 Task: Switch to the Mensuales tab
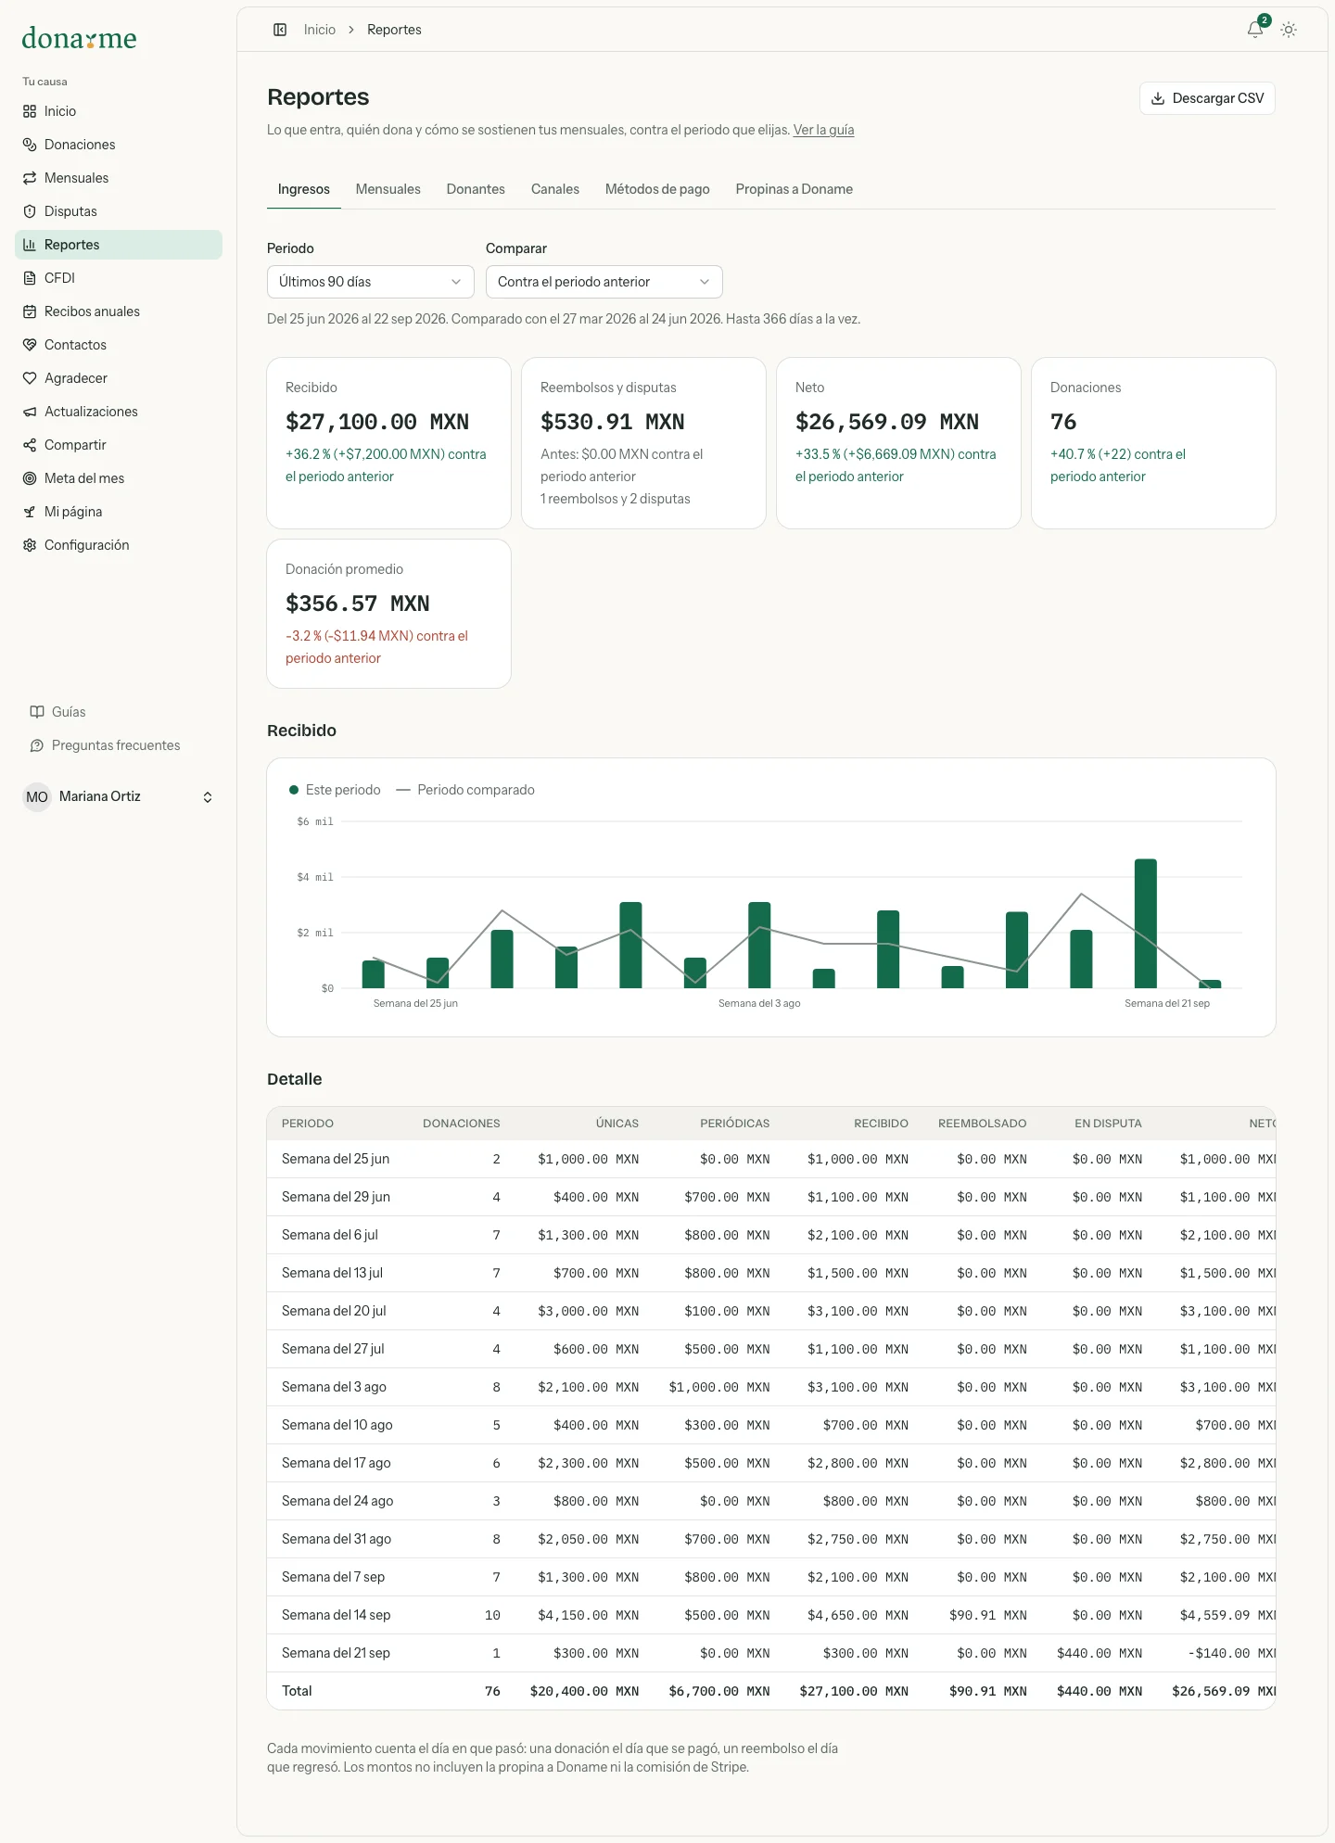(388, 189)
